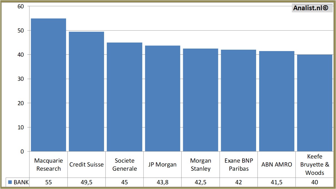Click the Morgan Stanley bar
Screen dimensions: 336x189
coord(201,100)
